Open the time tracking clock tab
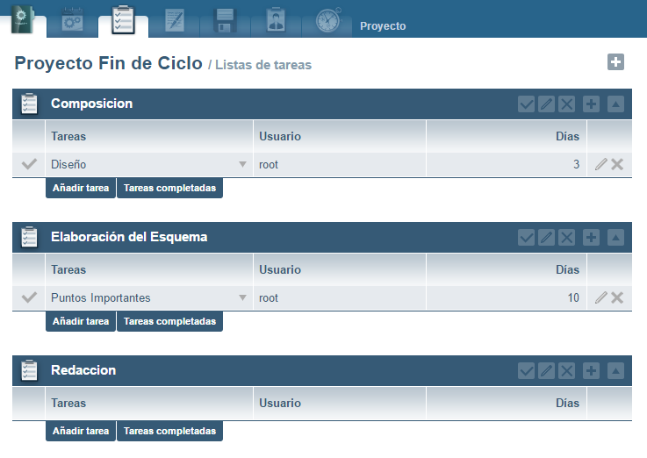This screenshot has width=647, height=458. coord(327,20)
